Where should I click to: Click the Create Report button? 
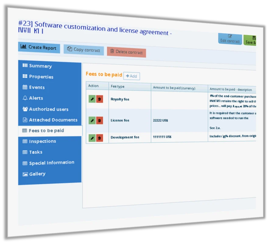point(39,48)
